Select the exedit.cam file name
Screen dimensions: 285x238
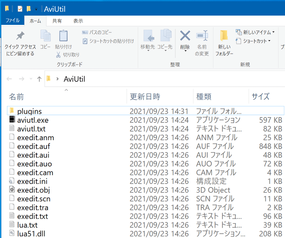pos(35,173)
